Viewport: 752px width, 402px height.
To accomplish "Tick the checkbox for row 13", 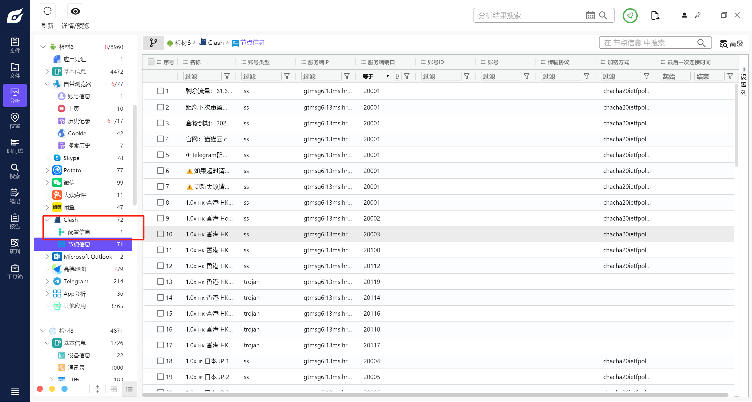I will [x=160, y=282].
